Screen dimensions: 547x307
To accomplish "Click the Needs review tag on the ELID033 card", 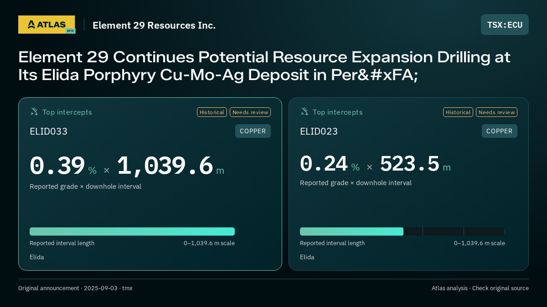I will click(250, 112).
